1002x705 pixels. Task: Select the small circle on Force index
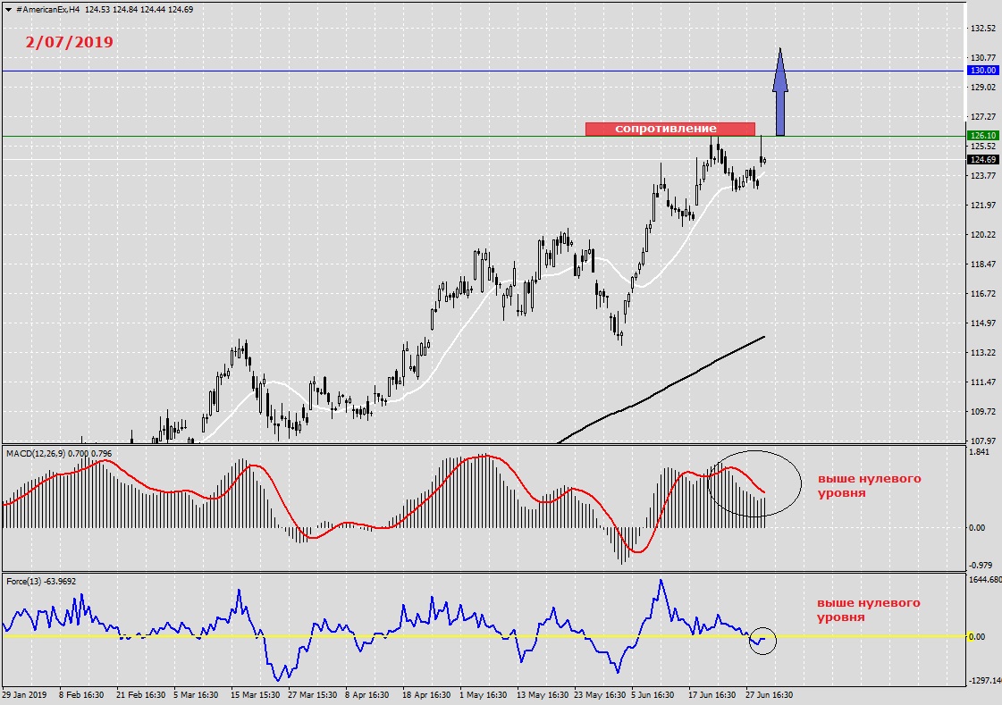pos(762,641)
